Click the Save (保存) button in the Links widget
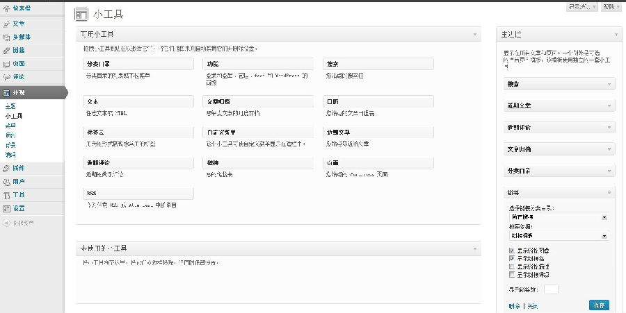 click(600, 305)
